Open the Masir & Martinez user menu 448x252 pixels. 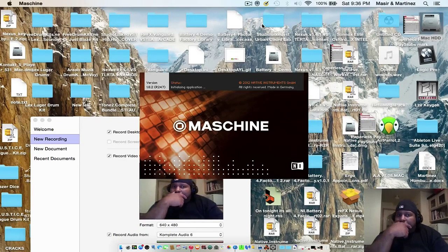395,3
